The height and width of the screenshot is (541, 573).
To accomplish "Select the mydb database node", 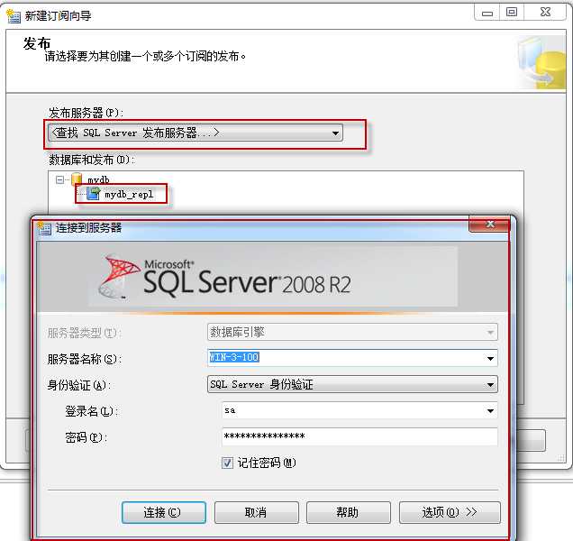I will pyautogui.click(x=98, y=179).
